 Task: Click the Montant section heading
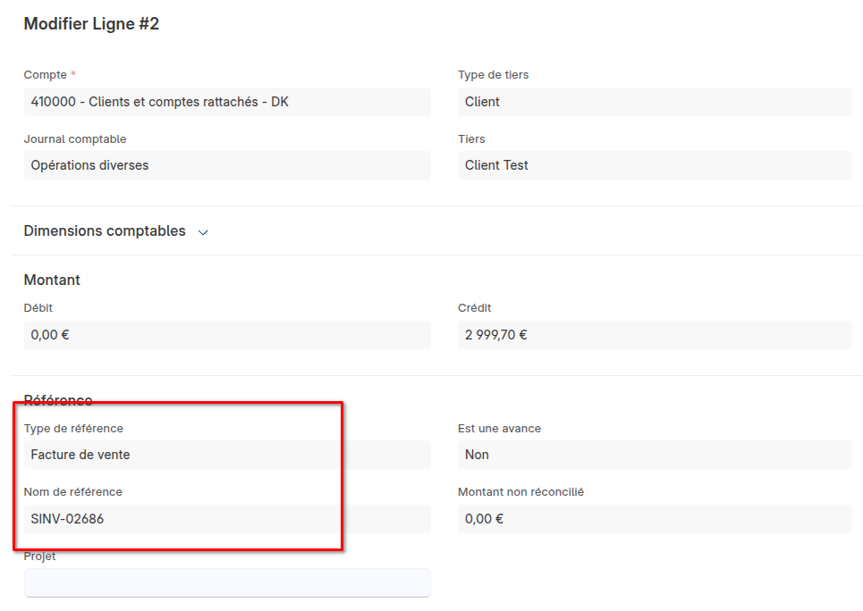[x=52, y=280]
